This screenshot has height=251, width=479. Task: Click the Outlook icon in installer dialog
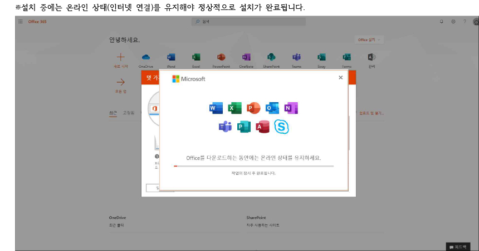pos(272,108)
